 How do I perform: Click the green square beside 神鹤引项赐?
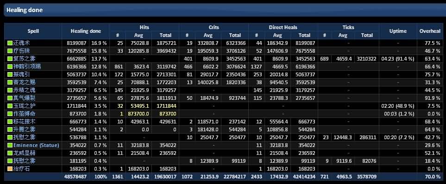click(x=10, y=67)
